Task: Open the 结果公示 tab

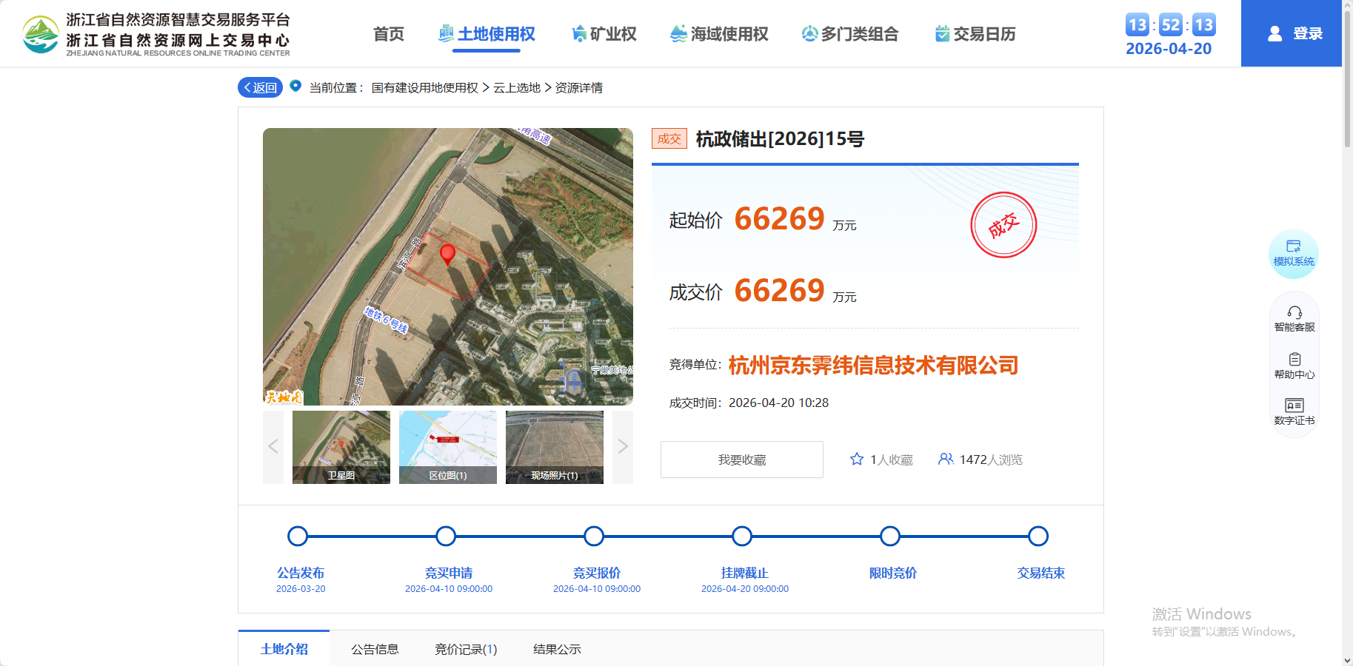Action: tap(557, 649)
